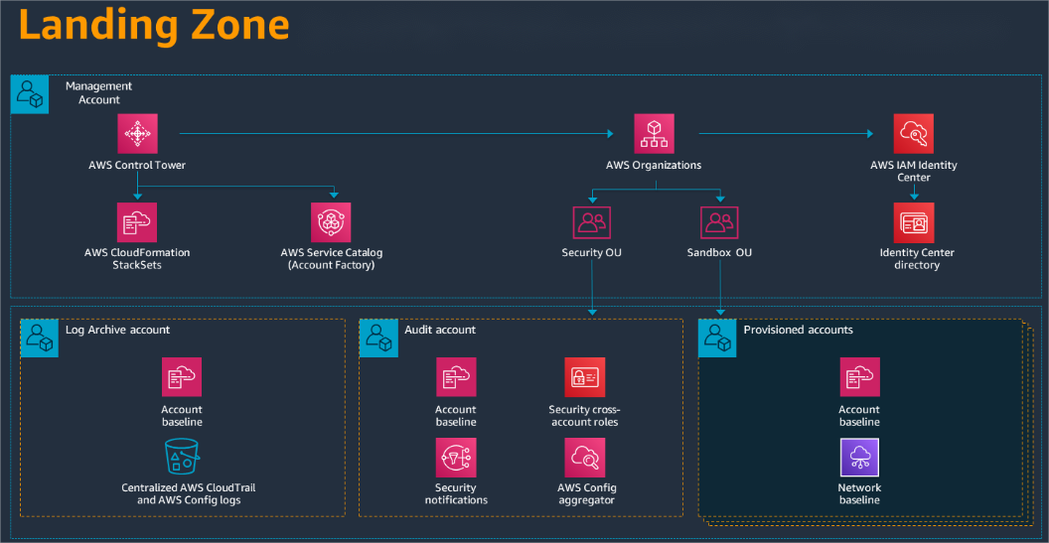Click the Audit account user icon

pyautogui.click(x=378, y=338)
